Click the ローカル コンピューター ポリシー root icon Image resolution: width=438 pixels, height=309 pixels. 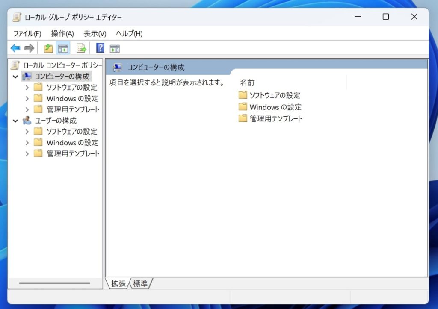(x=16, y=65)
